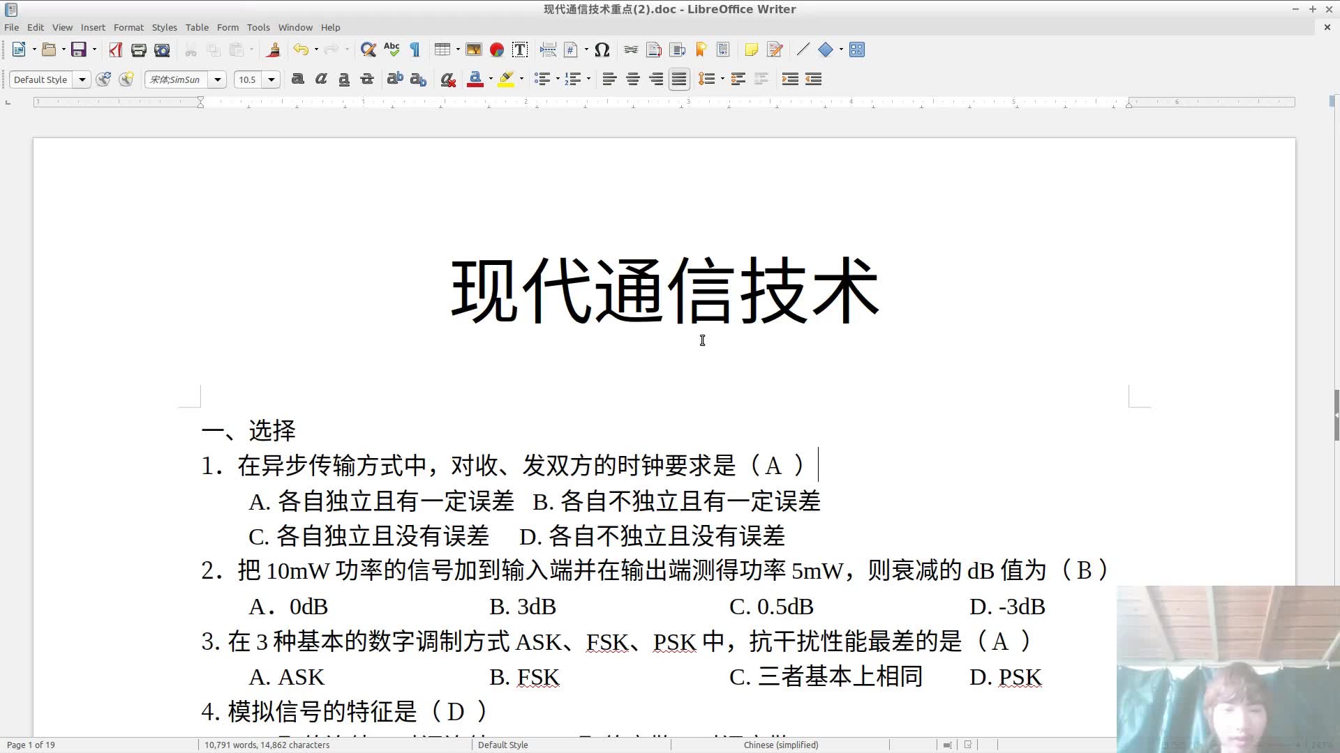
Task: Open the Format menu
Action: (128, 27)
